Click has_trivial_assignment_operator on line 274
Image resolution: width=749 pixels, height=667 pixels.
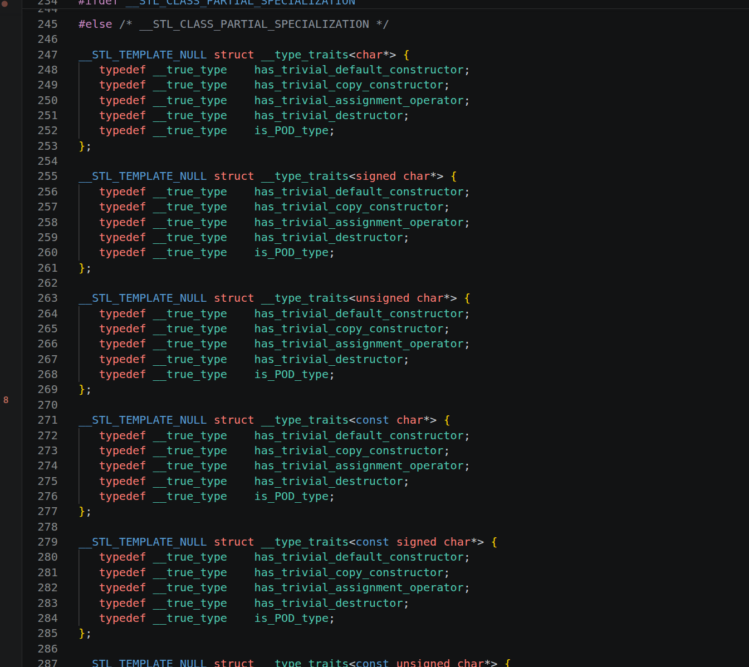[x=359, y=466]
